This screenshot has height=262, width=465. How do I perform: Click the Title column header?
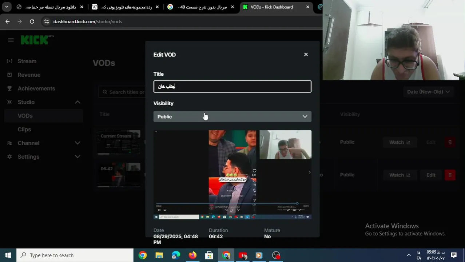click(x=104, y=114)
